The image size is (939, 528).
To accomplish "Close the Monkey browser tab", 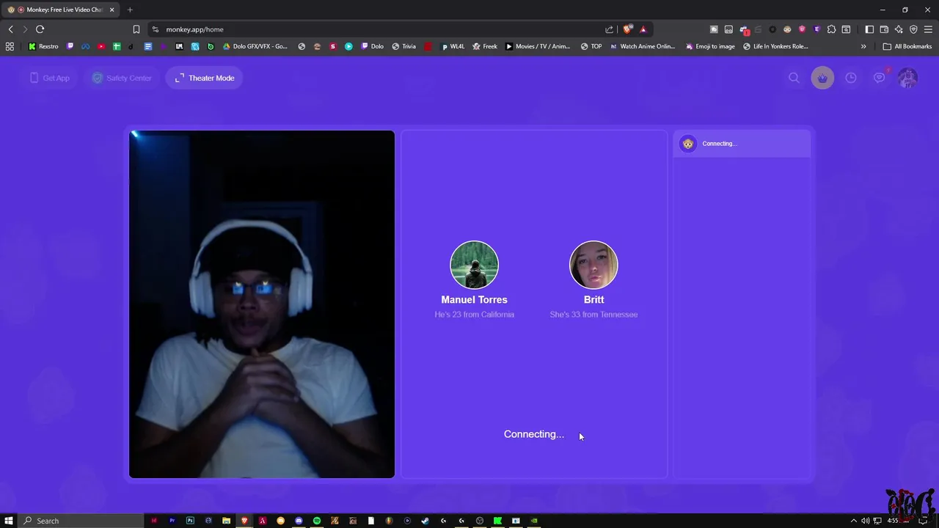I will coord(112,10).
